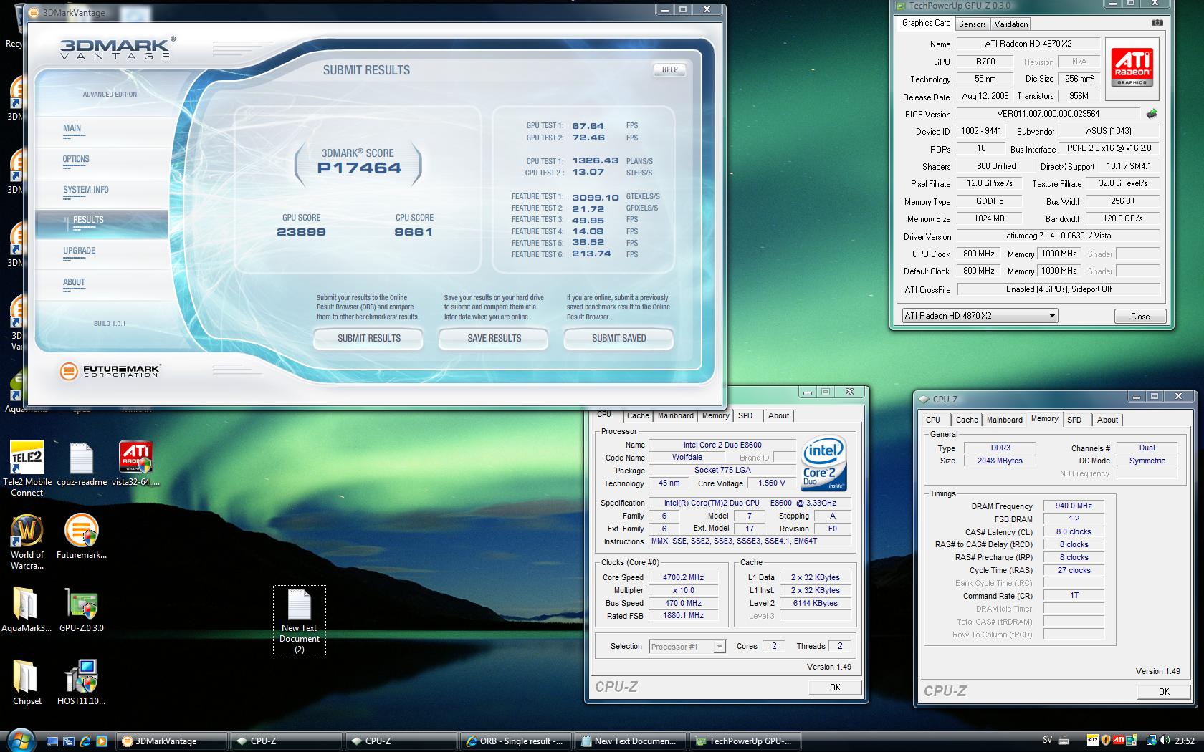Viewport: 1204px width, 752px height.
Task: Click the BIOS Version field in GPU-Z
Action: pyautogui.click(x=1048, y=114)
